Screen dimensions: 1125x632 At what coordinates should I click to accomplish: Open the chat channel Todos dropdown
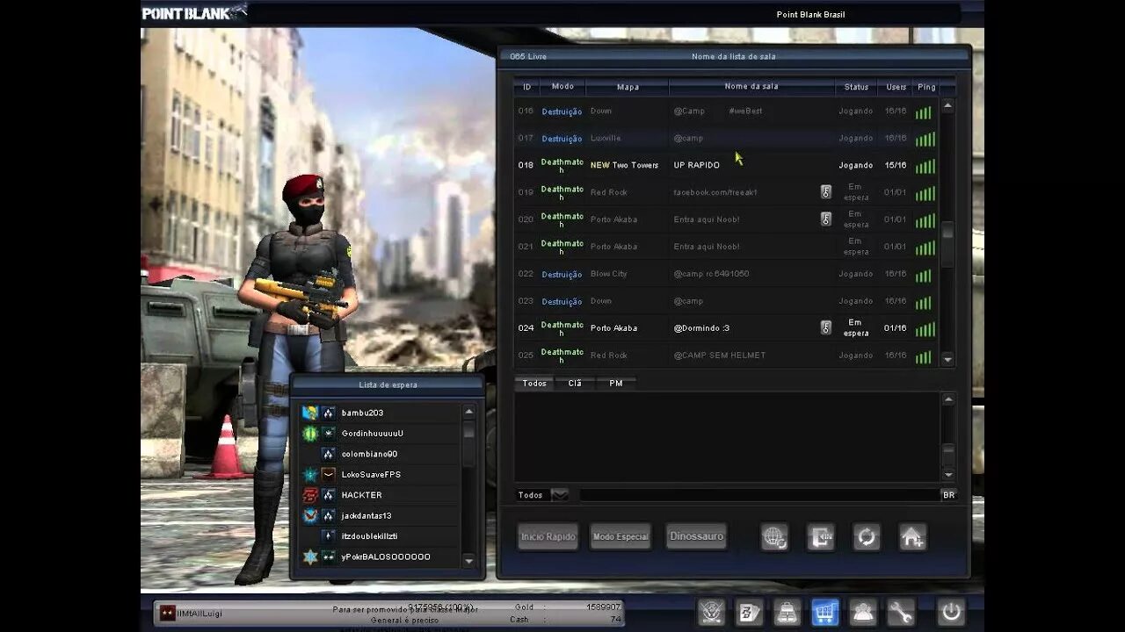(x=560, y=495)
